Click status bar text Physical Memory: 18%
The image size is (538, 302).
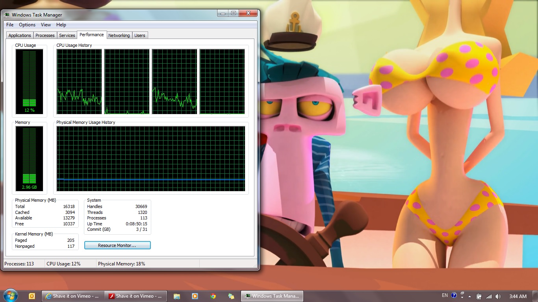pyautogui.click(x=122, y=264)
